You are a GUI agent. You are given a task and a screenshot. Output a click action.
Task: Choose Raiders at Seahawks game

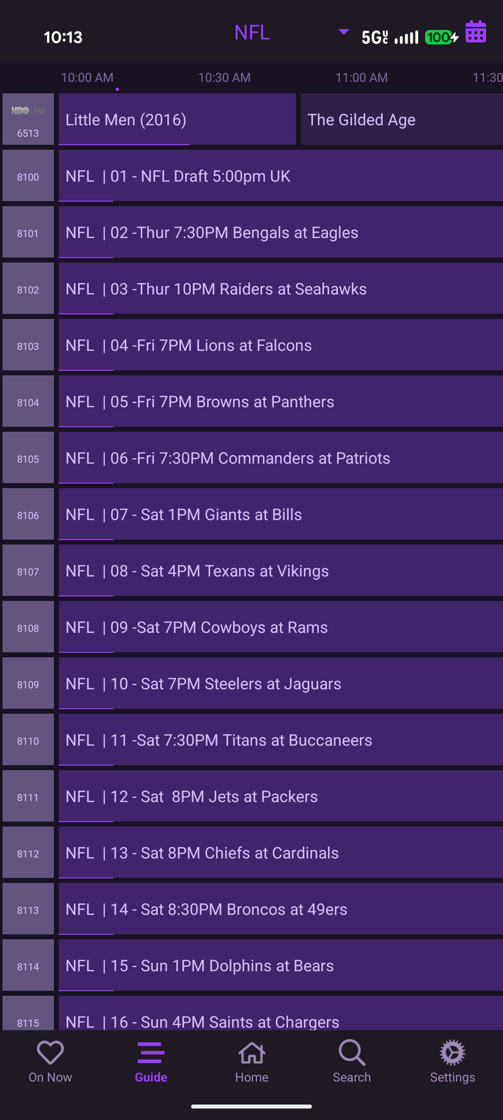(x=280, y=289)
